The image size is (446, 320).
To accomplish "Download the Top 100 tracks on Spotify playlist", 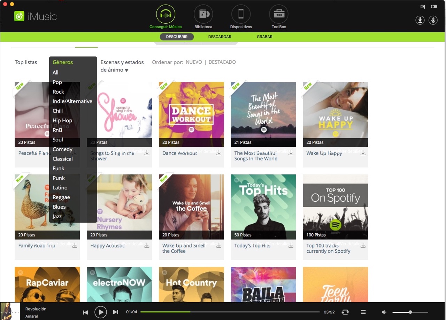I will pyautogui.click(x=363, y=245).
